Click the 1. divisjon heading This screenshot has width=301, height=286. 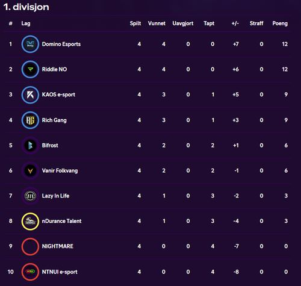26,7
